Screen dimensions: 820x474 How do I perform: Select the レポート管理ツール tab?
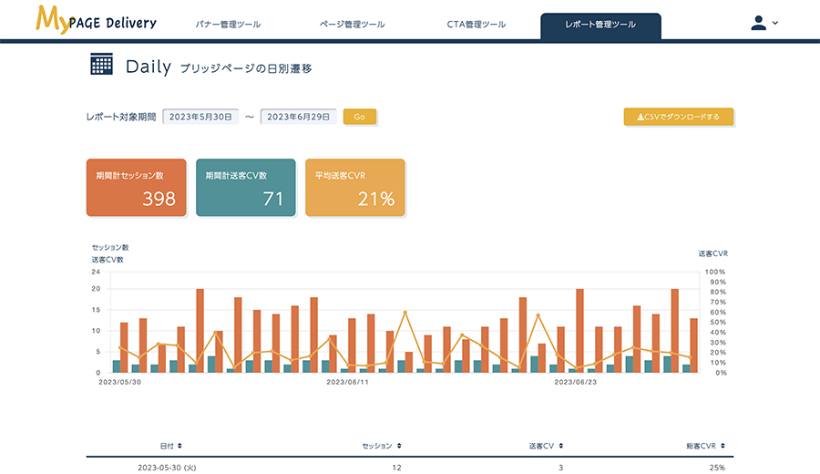600,25
